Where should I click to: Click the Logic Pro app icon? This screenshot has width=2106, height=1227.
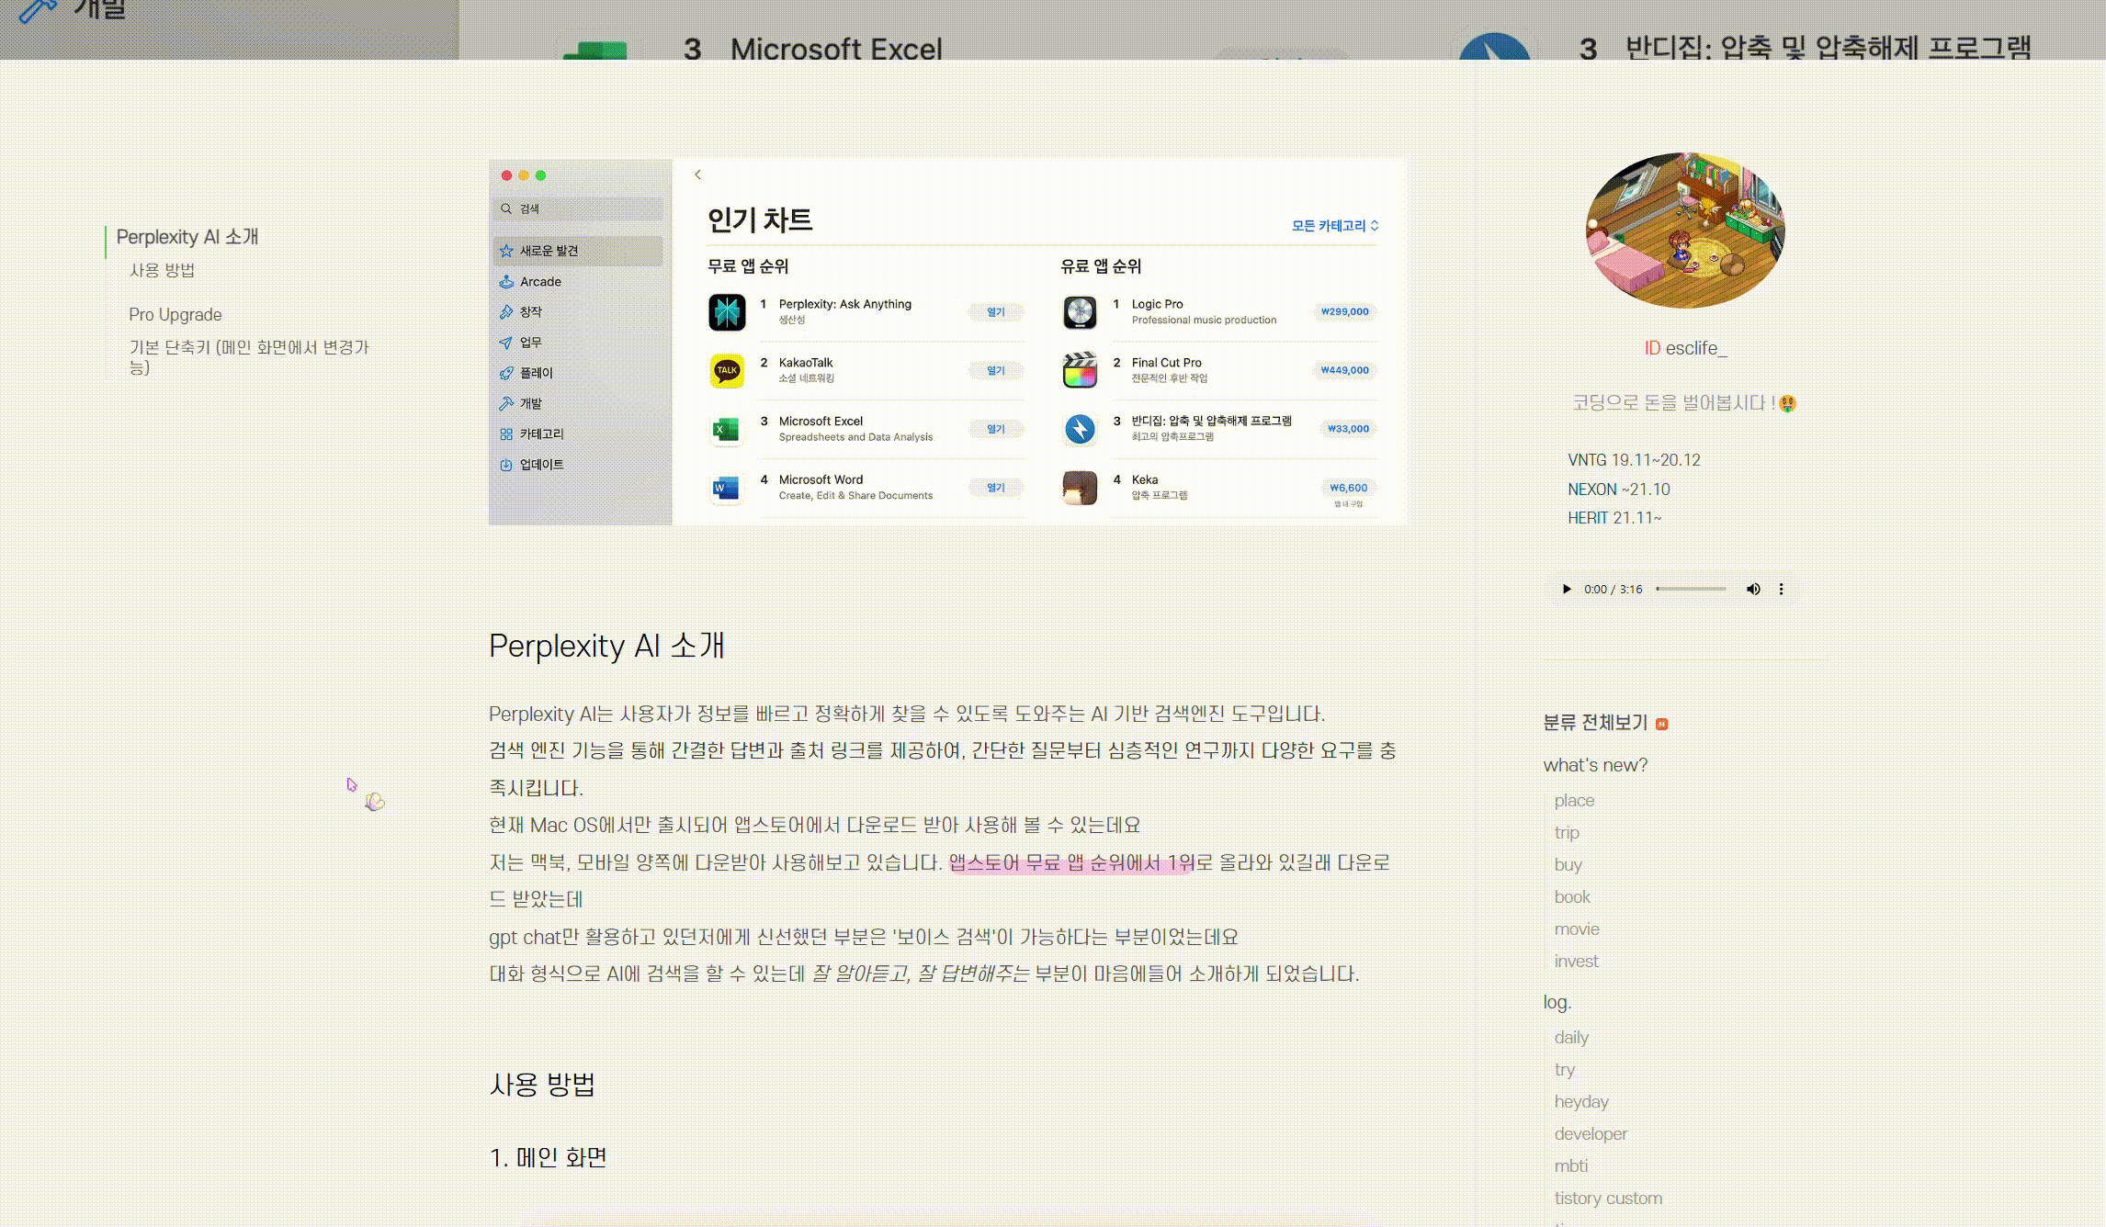pyautogui.click(x=1080, y=312)
